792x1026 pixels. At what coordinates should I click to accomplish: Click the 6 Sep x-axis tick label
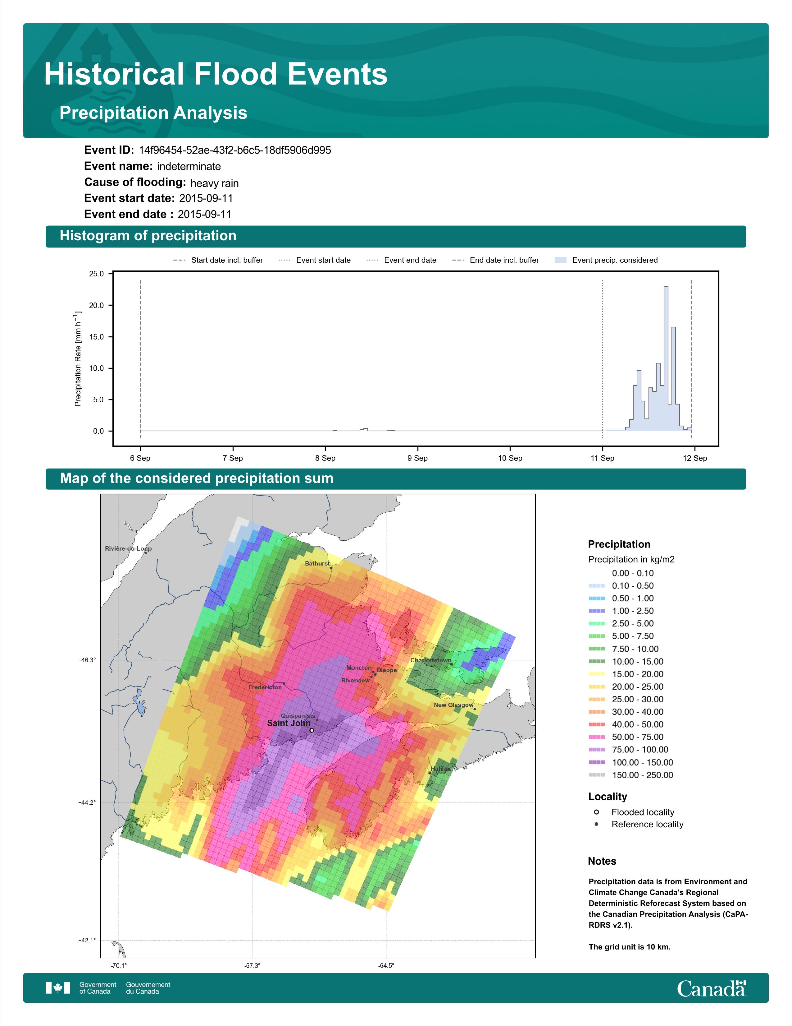140,458
